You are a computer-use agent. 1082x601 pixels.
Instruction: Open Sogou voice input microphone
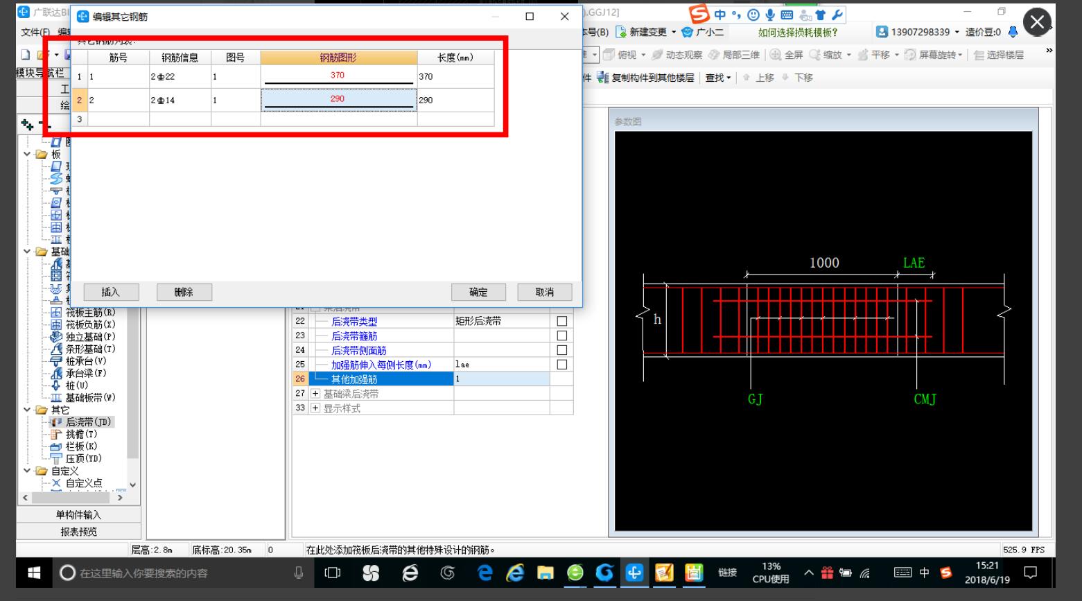tap(771, 15)
